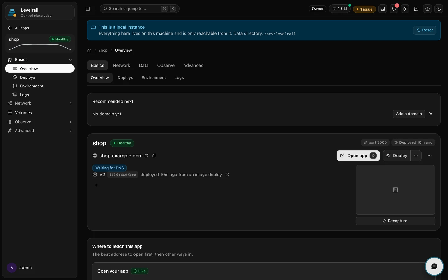The image size is (448, 280).
Task: Open shop.example.com external link icon
Action: coord(147,156)
